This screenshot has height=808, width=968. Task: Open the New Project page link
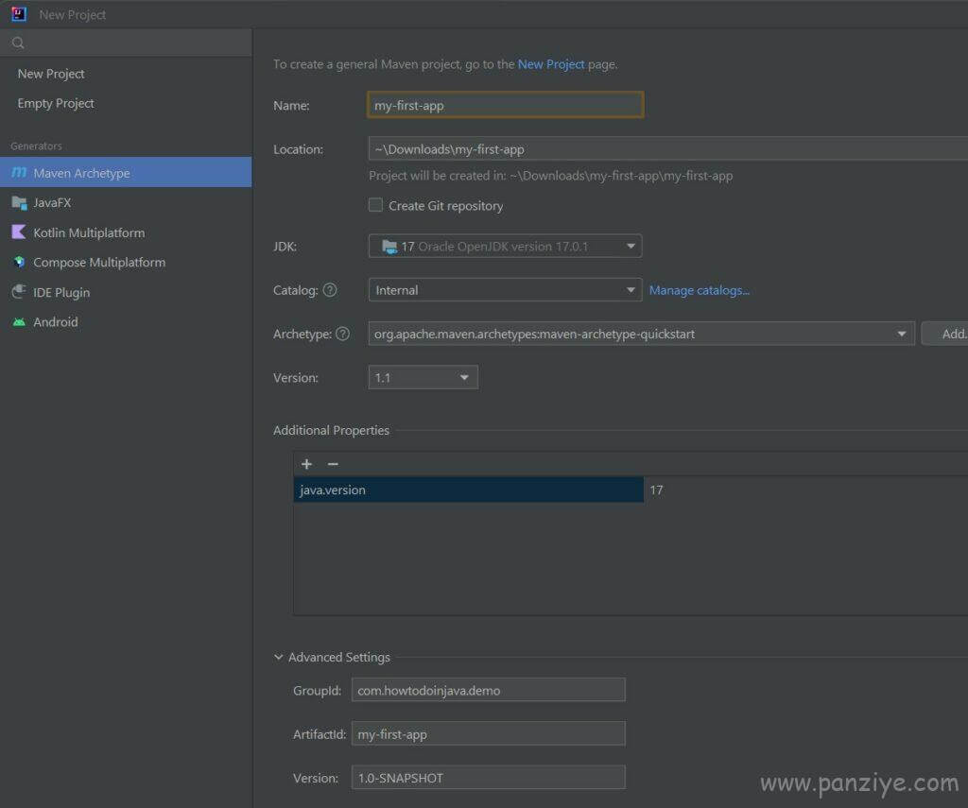coord(551,64)
